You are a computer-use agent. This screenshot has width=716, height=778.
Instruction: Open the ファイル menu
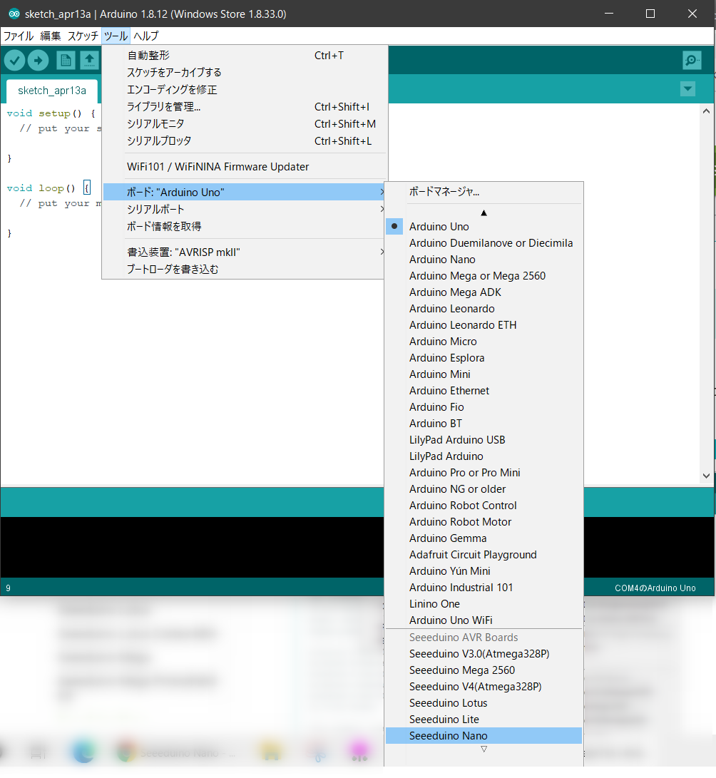[x=19, y=36]
